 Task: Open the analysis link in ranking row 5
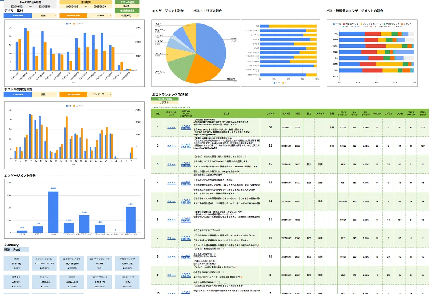186,201
